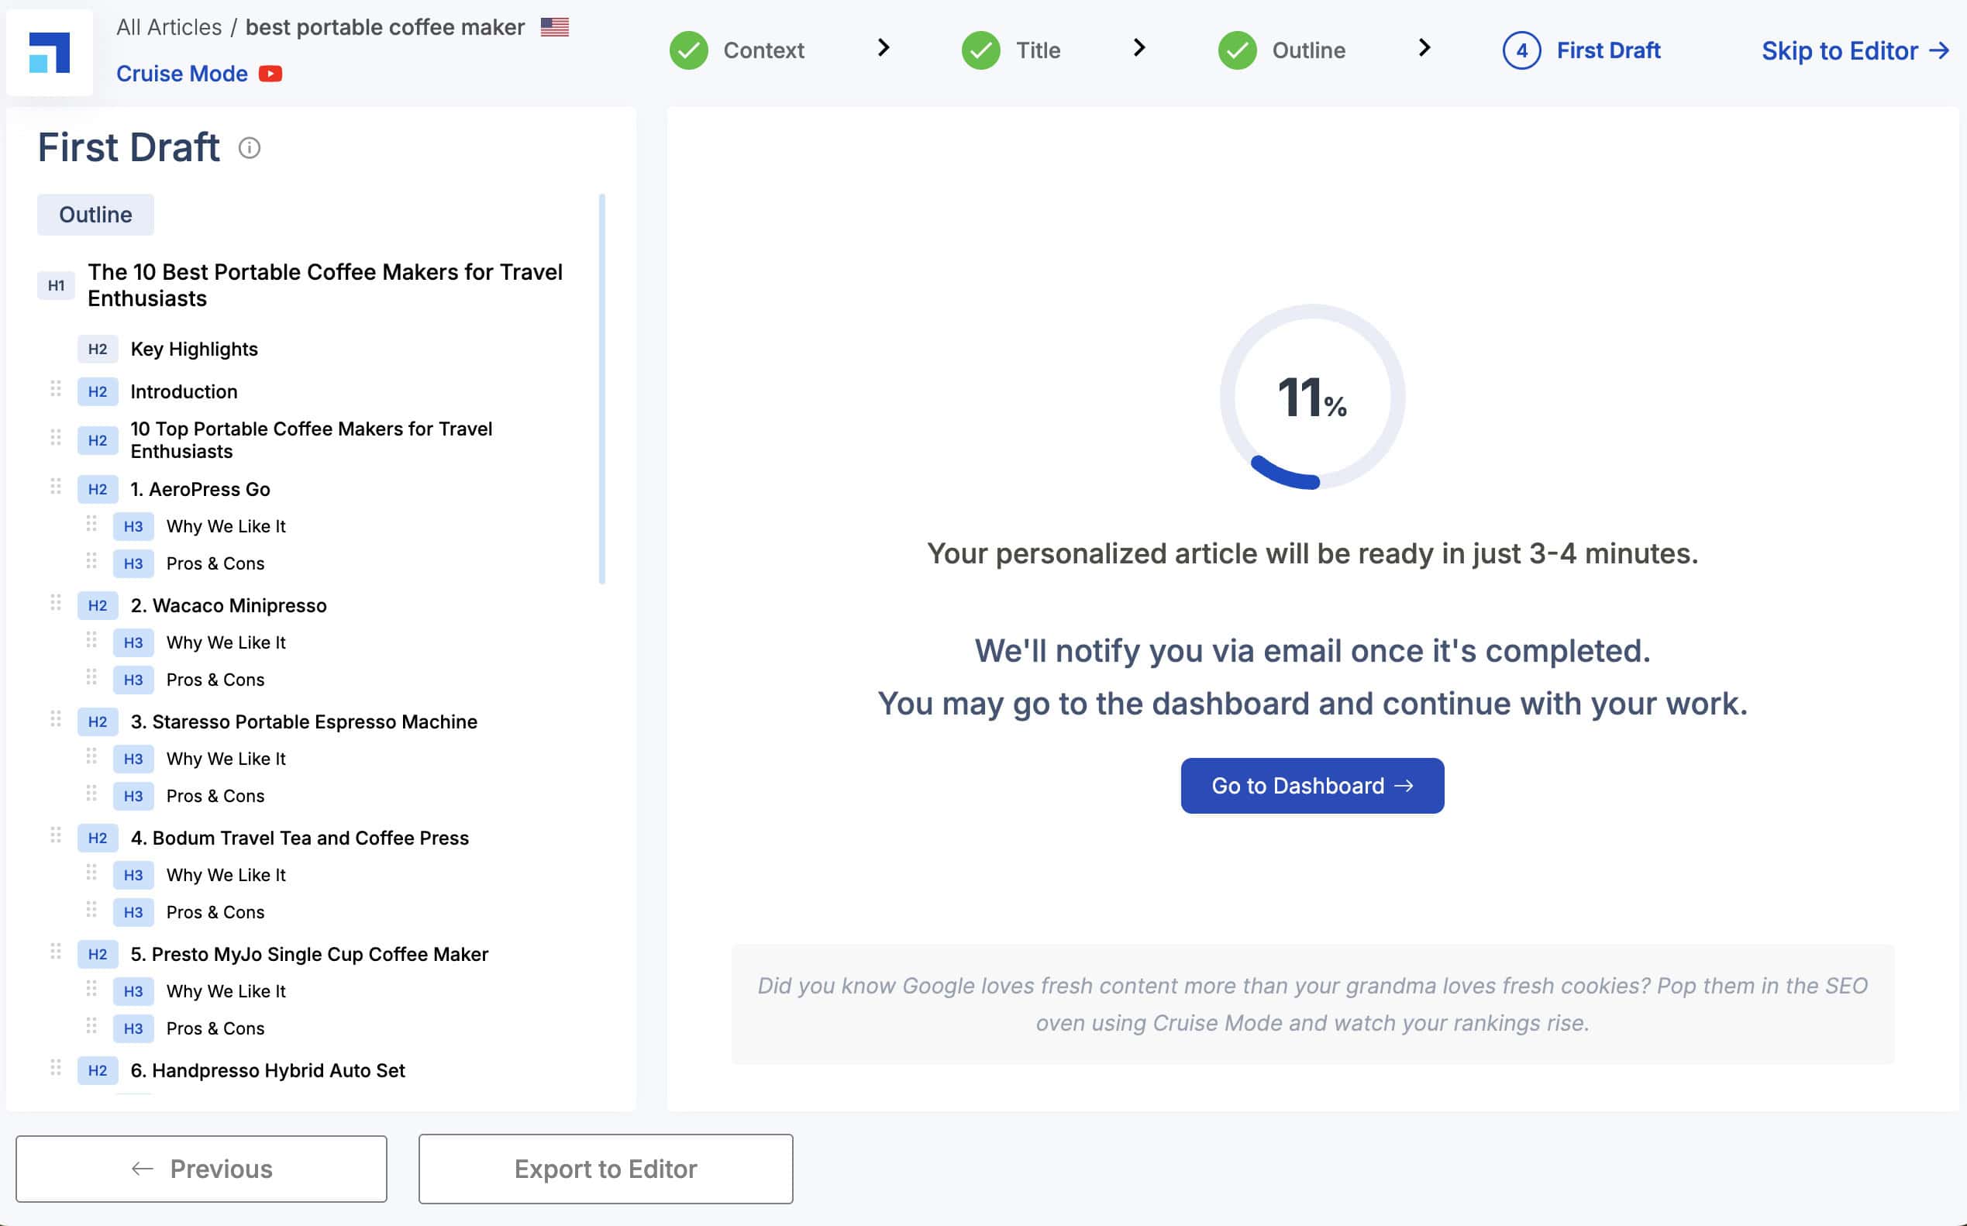
Task: Click Skip to Editor link
Action: [1855, 51]
